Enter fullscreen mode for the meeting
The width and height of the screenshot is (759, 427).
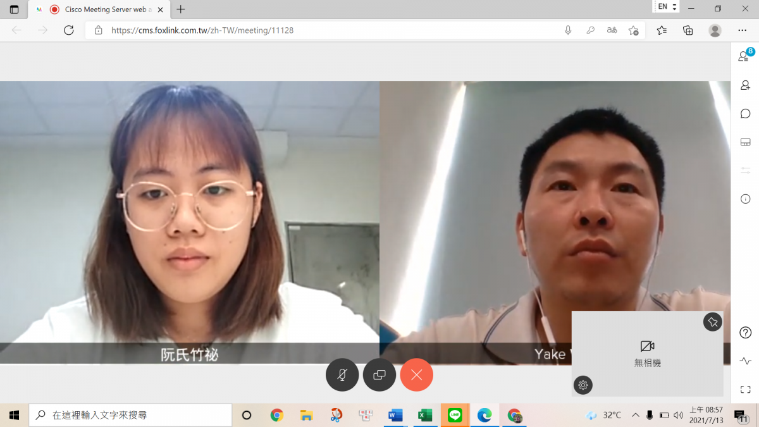pos(745,389)
